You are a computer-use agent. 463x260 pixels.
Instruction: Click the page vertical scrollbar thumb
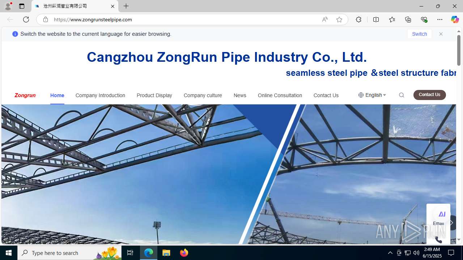point(459,51)
